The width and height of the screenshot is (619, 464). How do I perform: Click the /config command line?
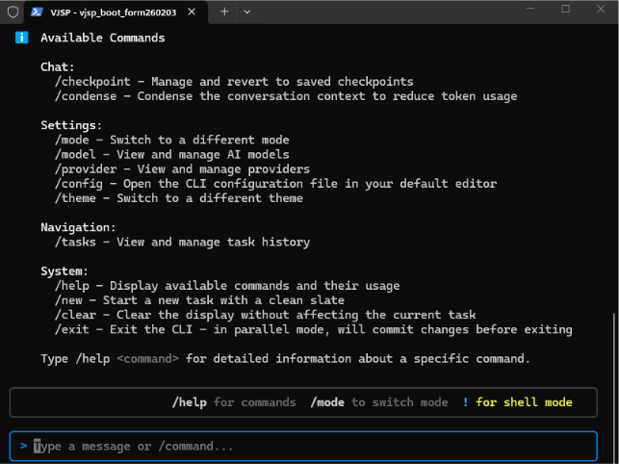click(x=275, y=184)
